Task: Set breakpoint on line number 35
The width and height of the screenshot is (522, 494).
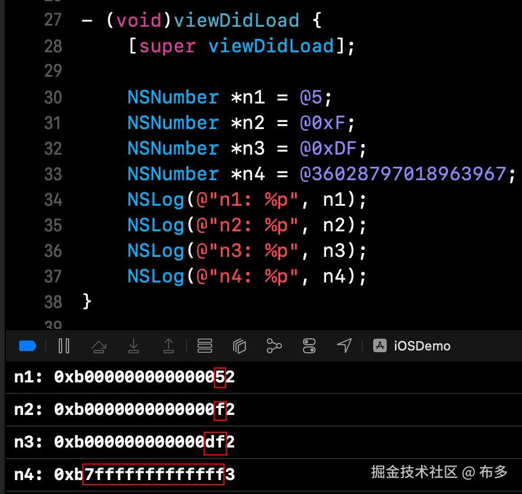Action: pyautogui.click(x=53, y=225)
